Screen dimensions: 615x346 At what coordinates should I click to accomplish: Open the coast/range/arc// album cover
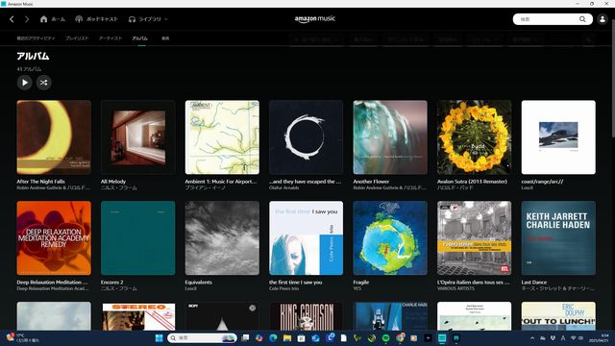click(x=558, y=136)
